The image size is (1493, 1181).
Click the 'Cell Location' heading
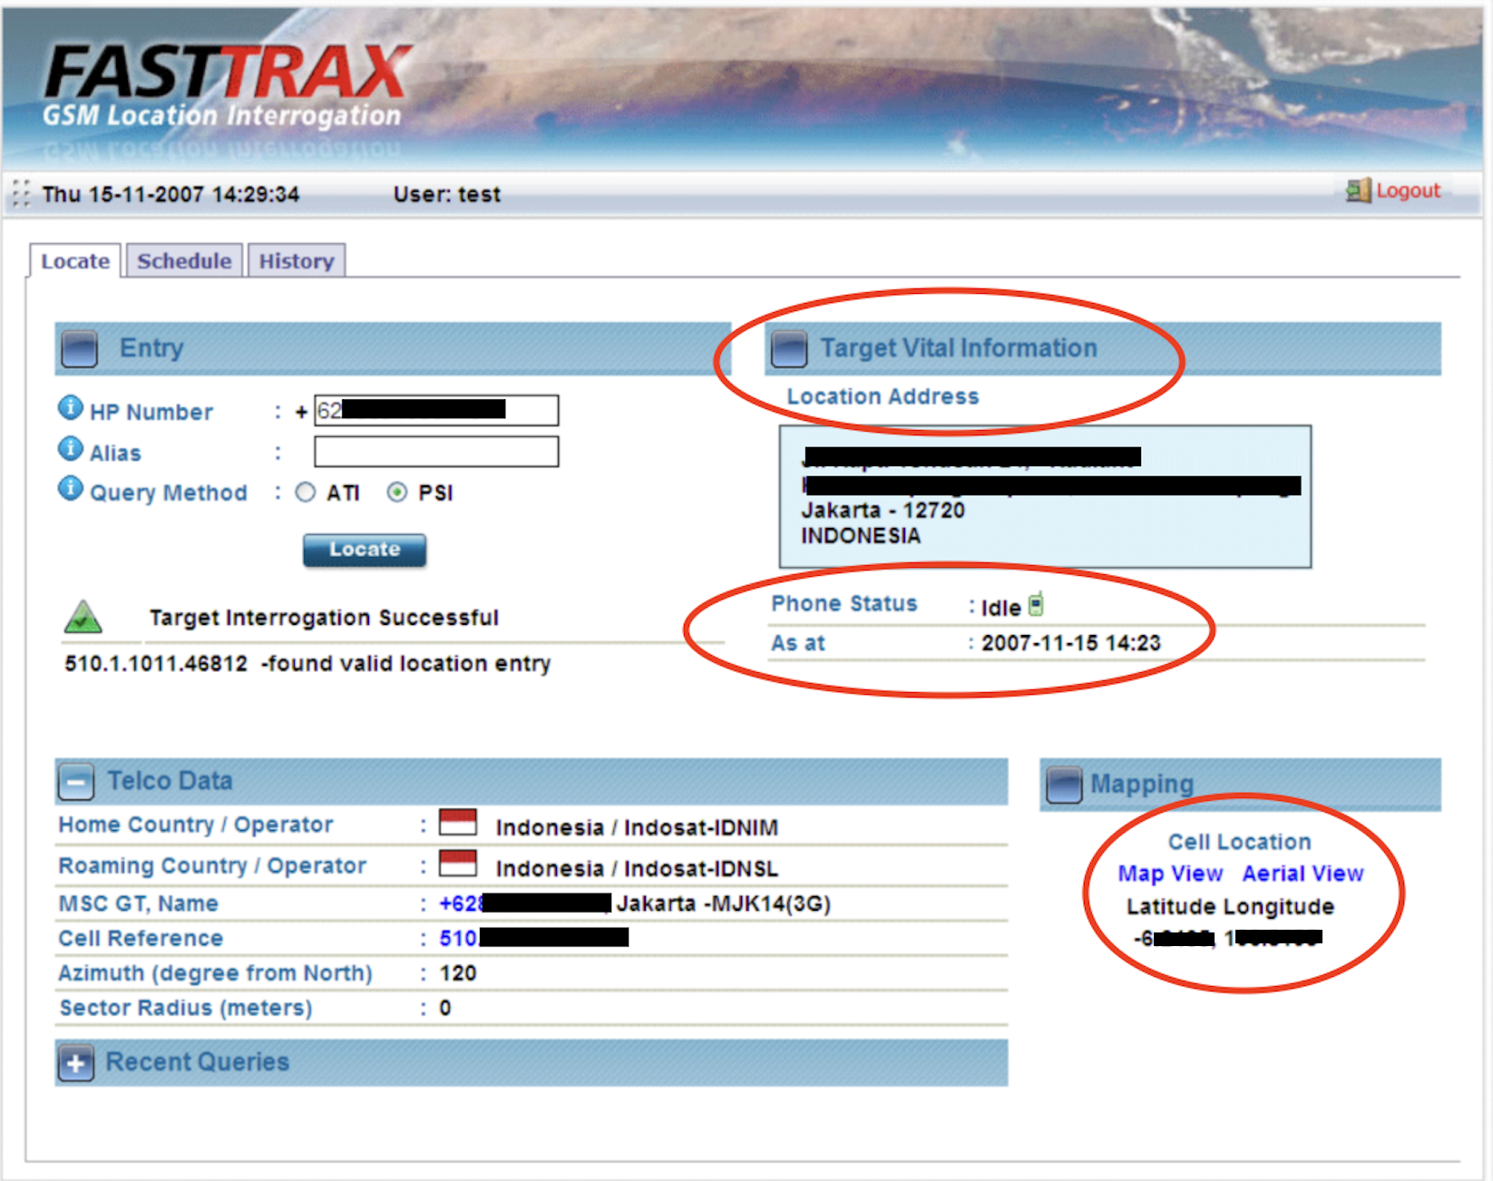point(1239,842)
